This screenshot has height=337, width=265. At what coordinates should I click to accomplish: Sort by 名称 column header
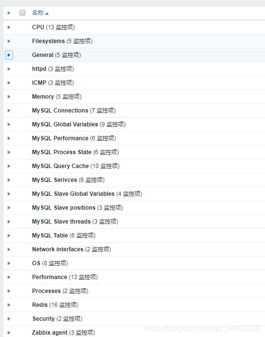coord(40,13)
